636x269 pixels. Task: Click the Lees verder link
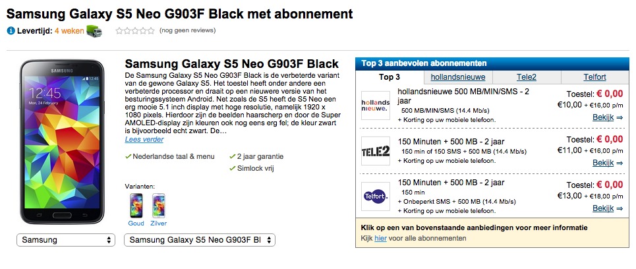(144, 140)
